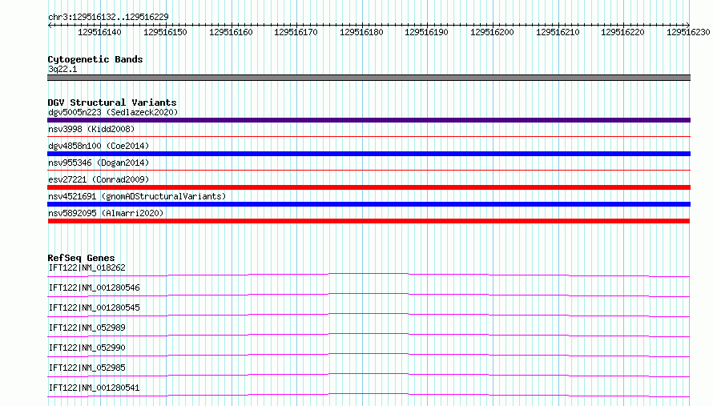This screenshot has width=713, height=406.
Task: Open variant esv27221 (Conrad2009) label
Action: click(x=99, y=179)
